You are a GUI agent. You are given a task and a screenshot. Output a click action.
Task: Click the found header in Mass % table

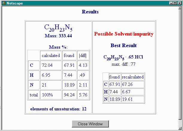click(69, 56)
